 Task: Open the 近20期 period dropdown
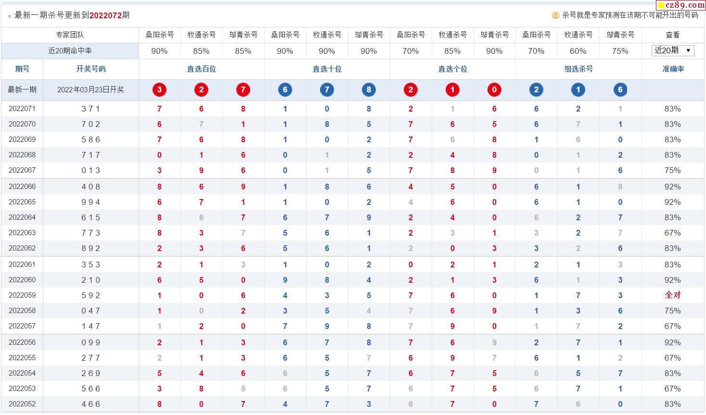click(x=673, y=50)
